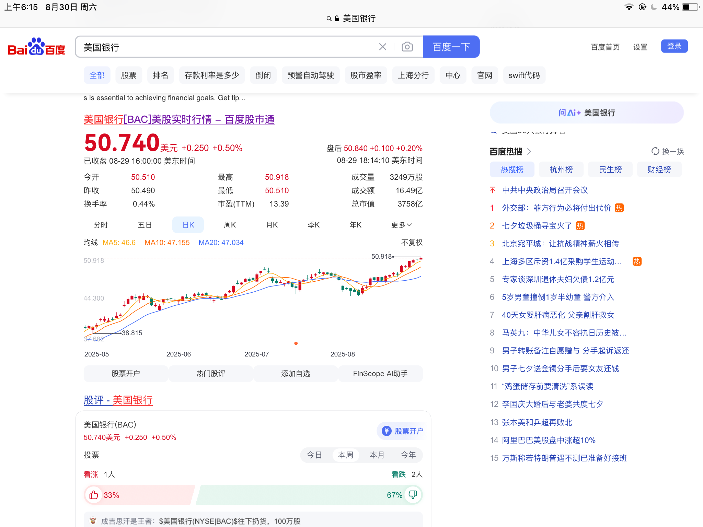703x527 pixels.
Task: Select the swift代码 filter tab
Action: pos(524,75)
